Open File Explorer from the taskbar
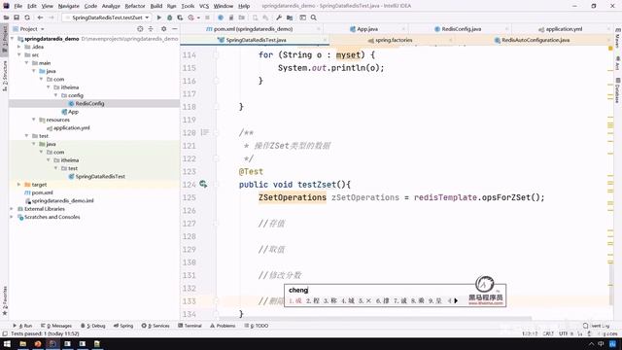The image size is (622, 350). [23, 343]
